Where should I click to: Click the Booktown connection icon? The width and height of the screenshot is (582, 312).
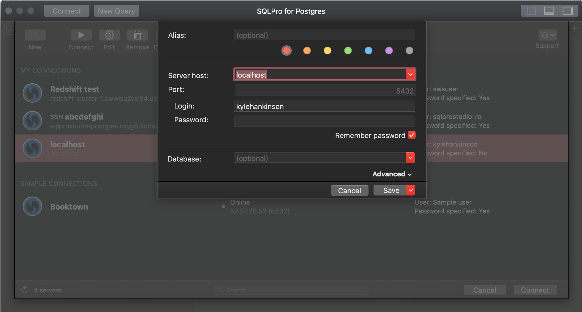coord(32,206)
